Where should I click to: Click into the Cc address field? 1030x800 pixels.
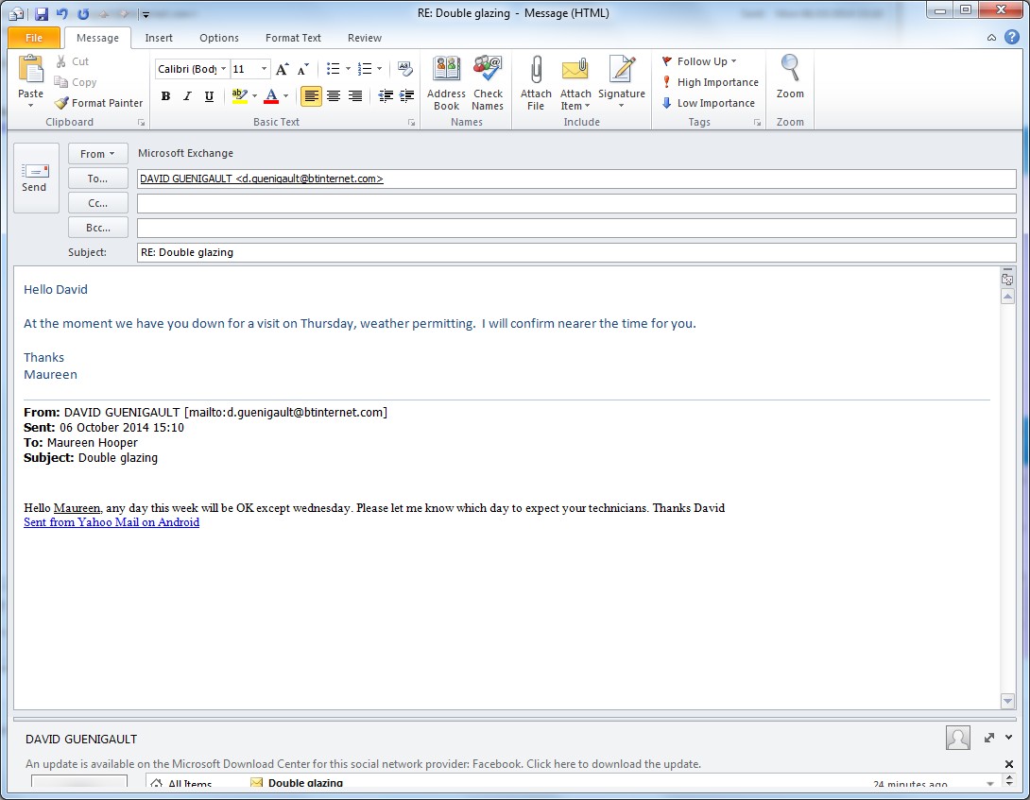click(x=576, y=204)
